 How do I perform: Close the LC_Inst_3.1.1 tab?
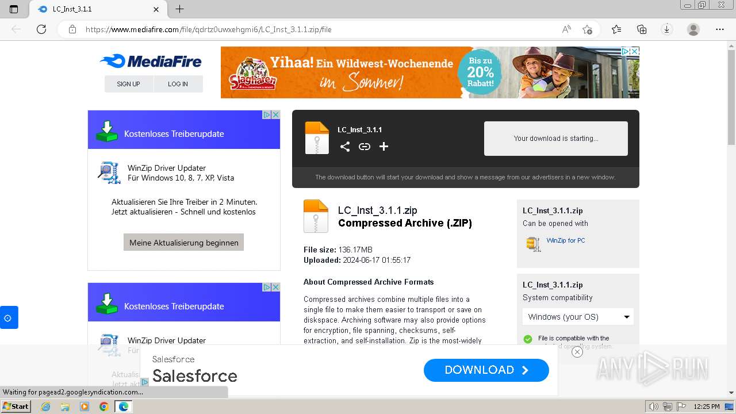[156, 9]
